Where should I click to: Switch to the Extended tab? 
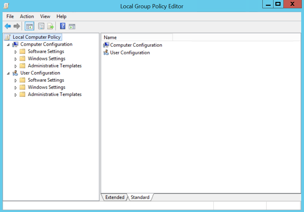pos(115,197)
